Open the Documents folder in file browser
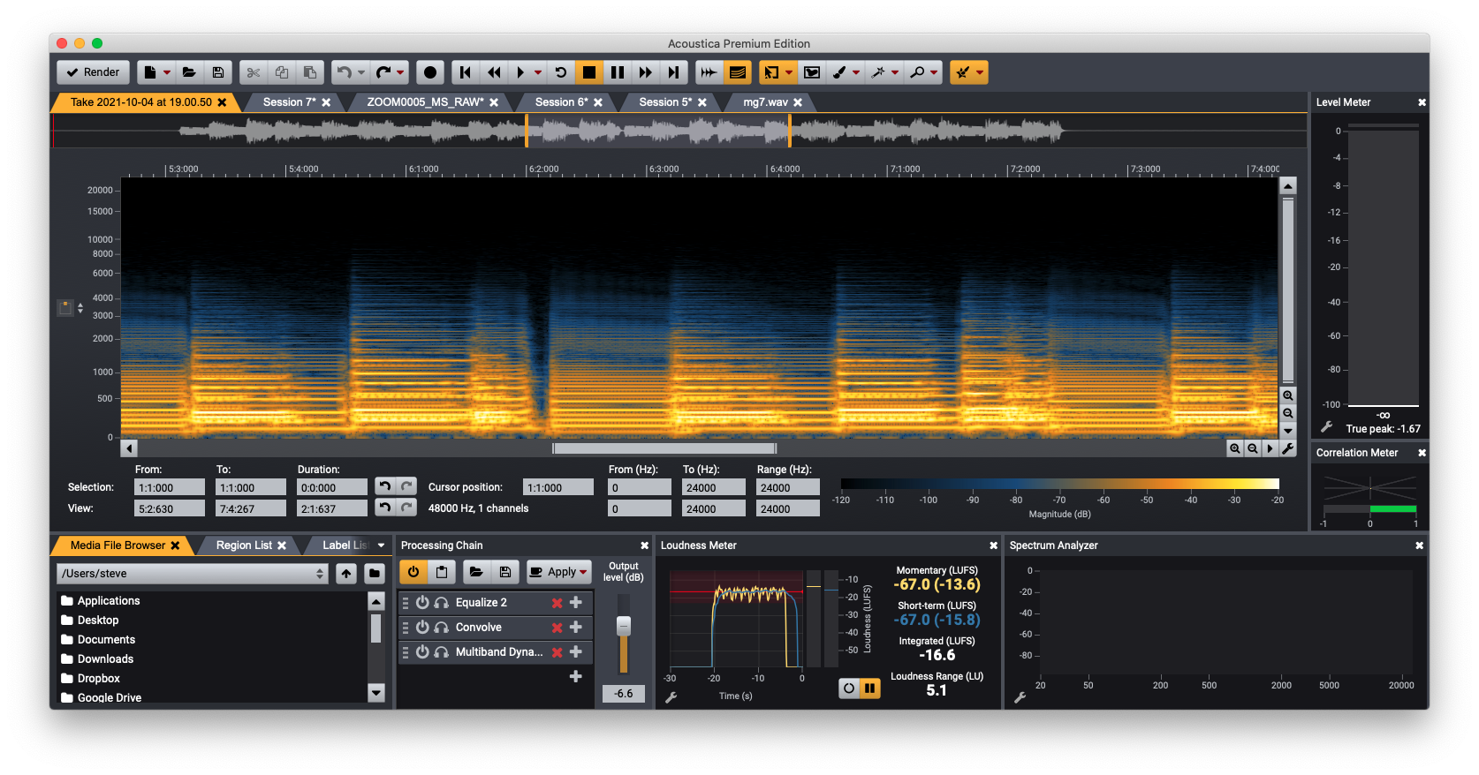 pos(106,640)
